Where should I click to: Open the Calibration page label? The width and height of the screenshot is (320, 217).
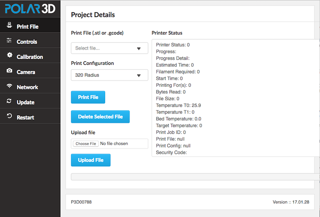[x=30, y=57]
